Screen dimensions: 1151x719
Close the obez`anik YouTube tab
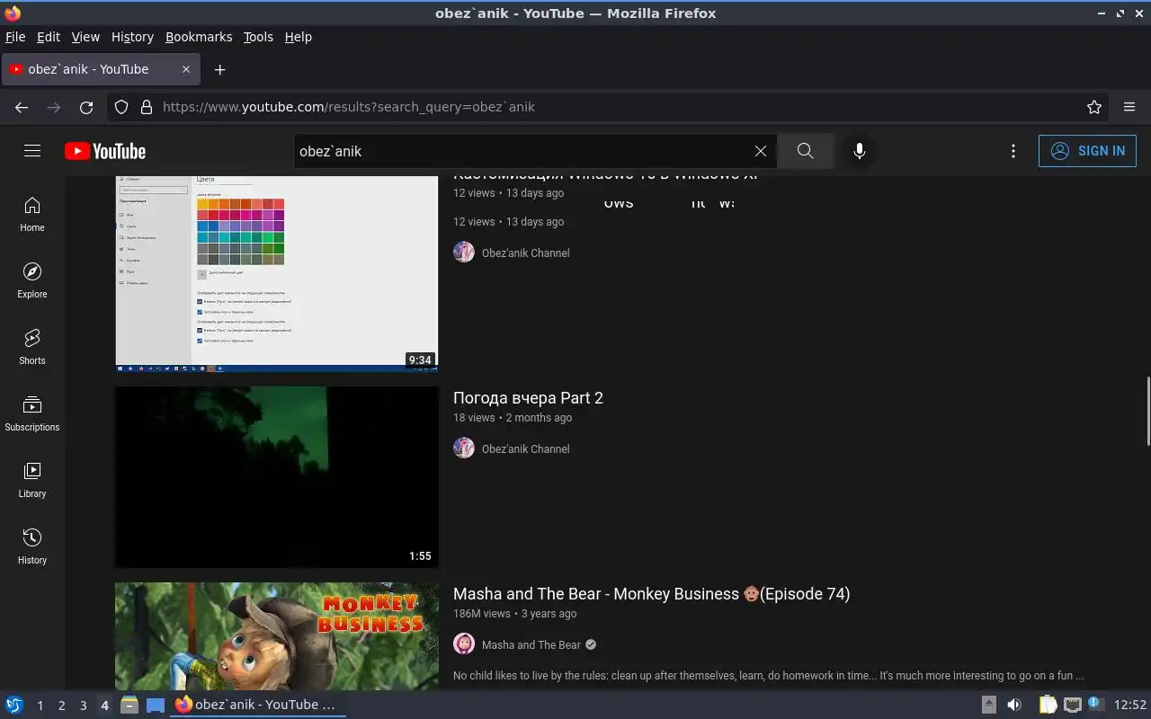pos(186,69)
